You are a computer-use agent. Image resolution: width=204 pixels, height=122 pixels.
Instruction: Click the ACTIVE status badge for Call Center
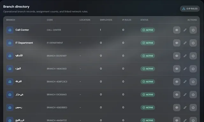148,30
